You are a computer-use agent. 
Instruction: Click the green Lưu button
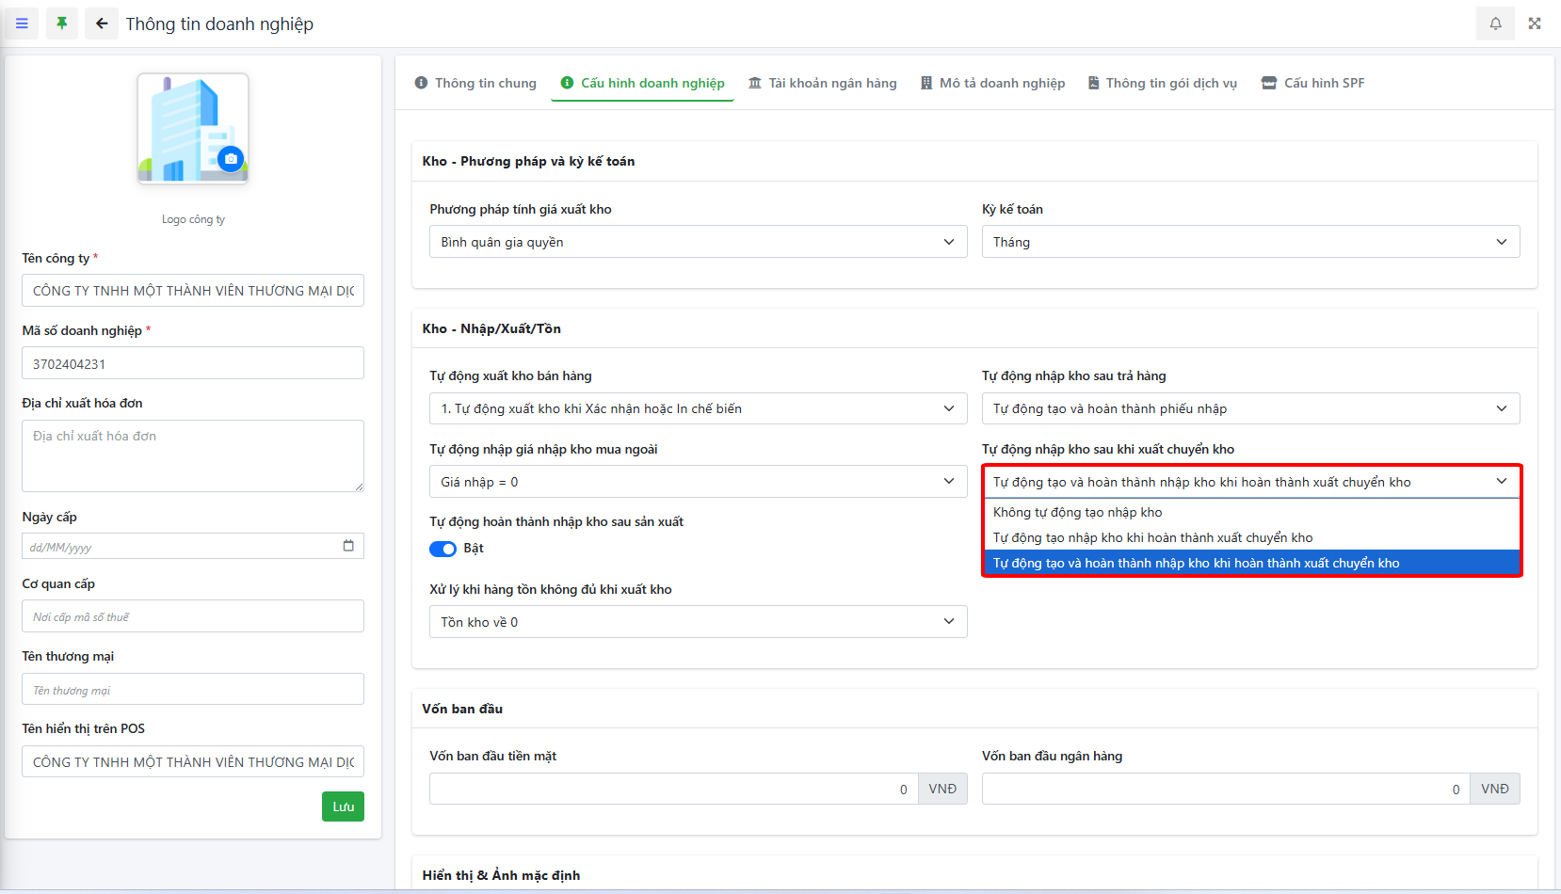pos(343,806)
